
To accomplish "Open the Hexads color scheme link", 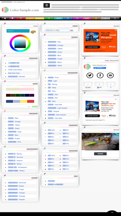I will click(16, 199).
